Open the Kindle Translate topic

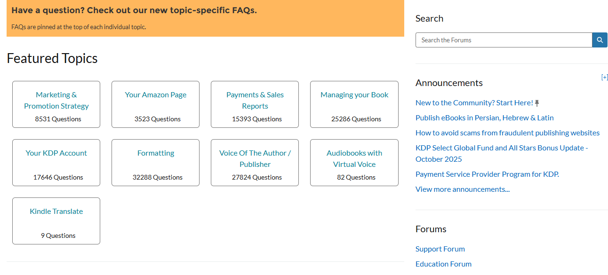pos(56,211)
